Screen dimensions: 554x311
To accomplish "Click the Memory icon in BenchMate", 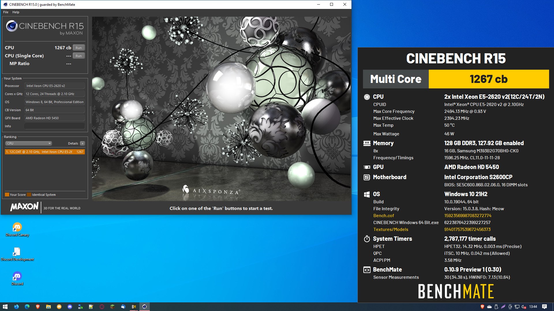I will (x=367, y=143).
